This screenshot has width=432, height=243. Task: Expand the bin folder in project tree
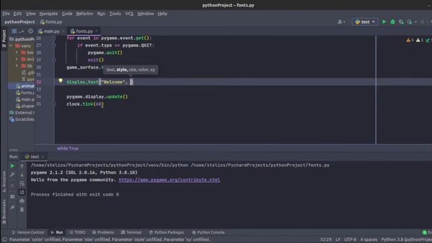tap(16, 53)
